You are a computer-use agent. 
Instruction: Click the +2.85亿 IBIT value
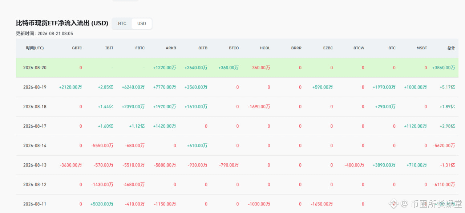tap(106, 87)
